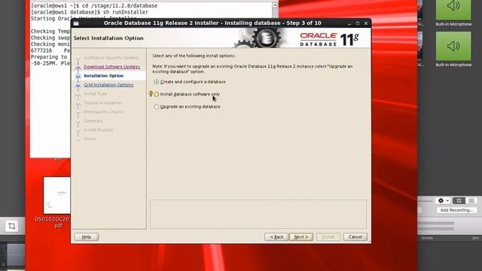Go back with the '< Back' button
482x271 pixels.
(276, 237)
